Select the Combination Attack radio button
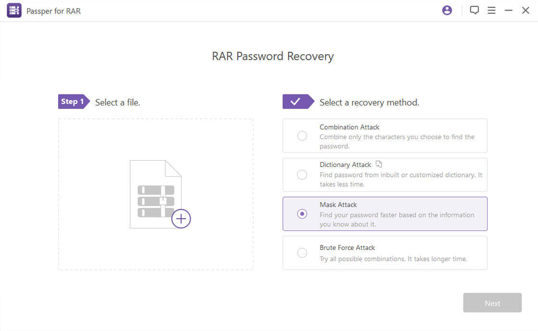This screenshot has height=331, width=538. click(x=302, y=136)
